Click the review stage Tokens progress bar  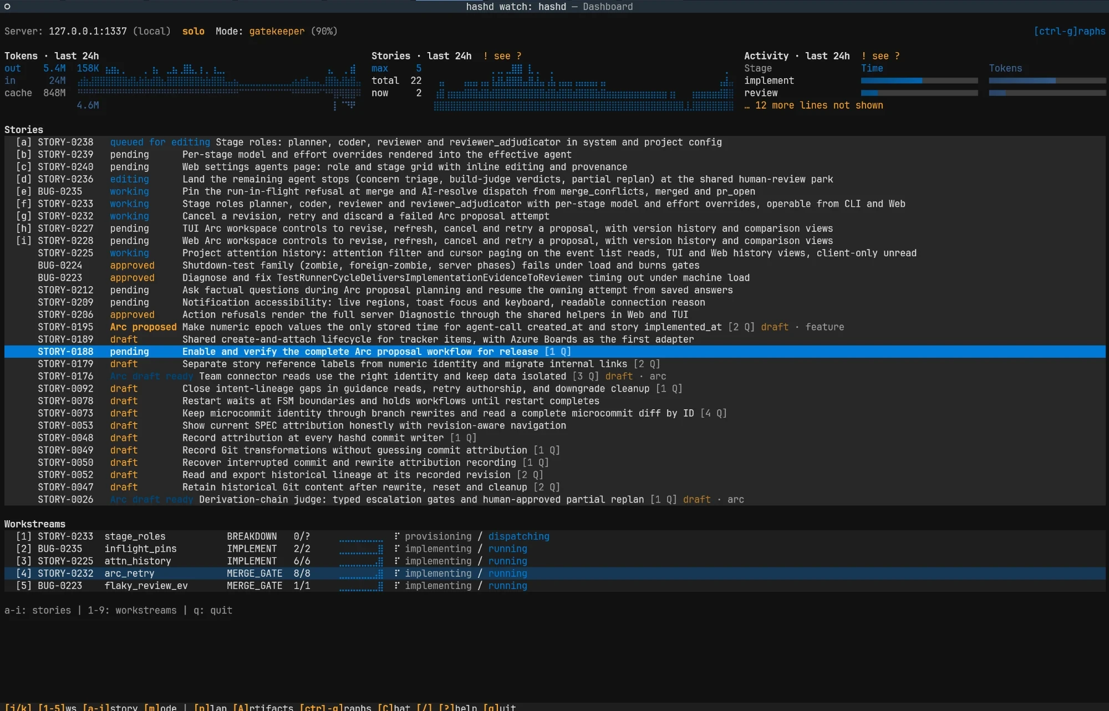[1047, 93]
